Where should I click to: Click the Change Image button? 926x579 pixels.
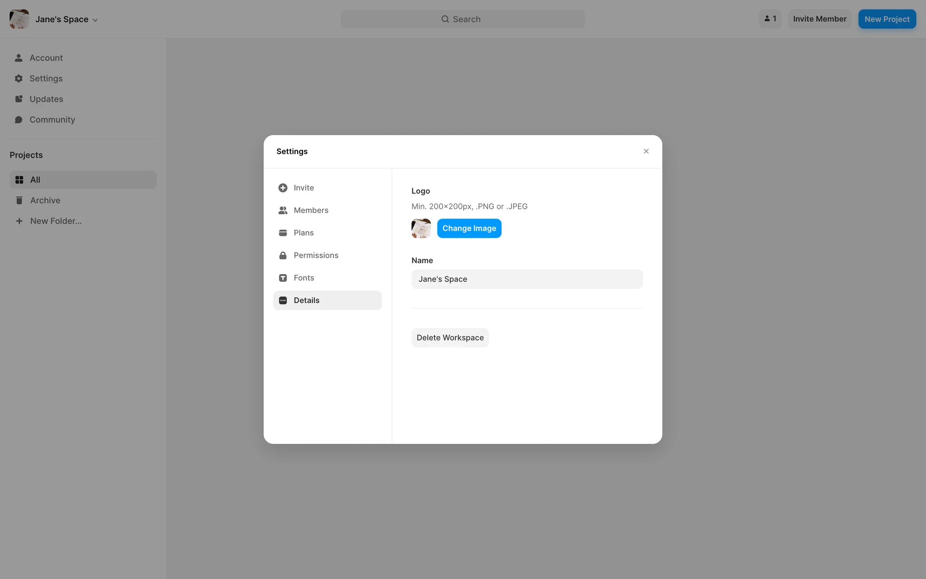click(469, 228)
